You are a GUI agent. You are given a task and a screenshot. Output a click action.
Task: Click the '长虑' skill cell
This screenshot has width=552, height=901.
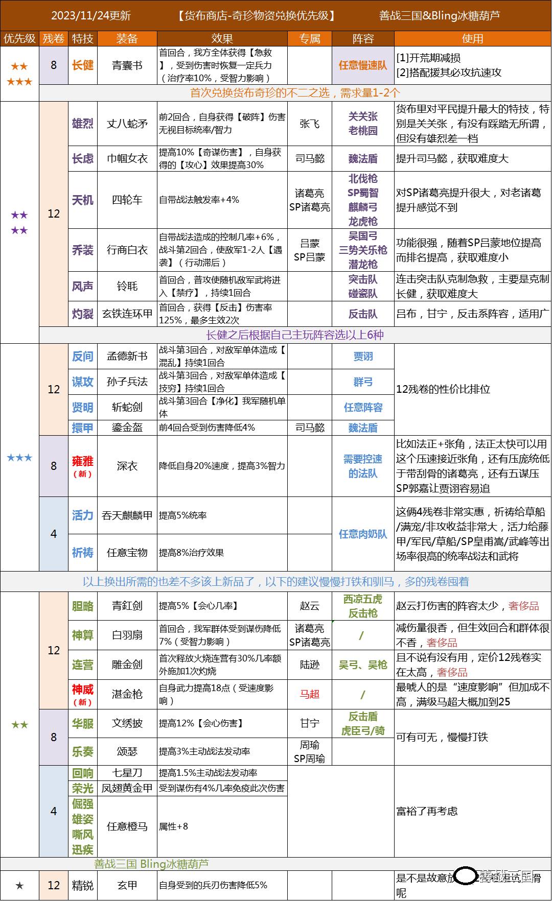[83, 159]
